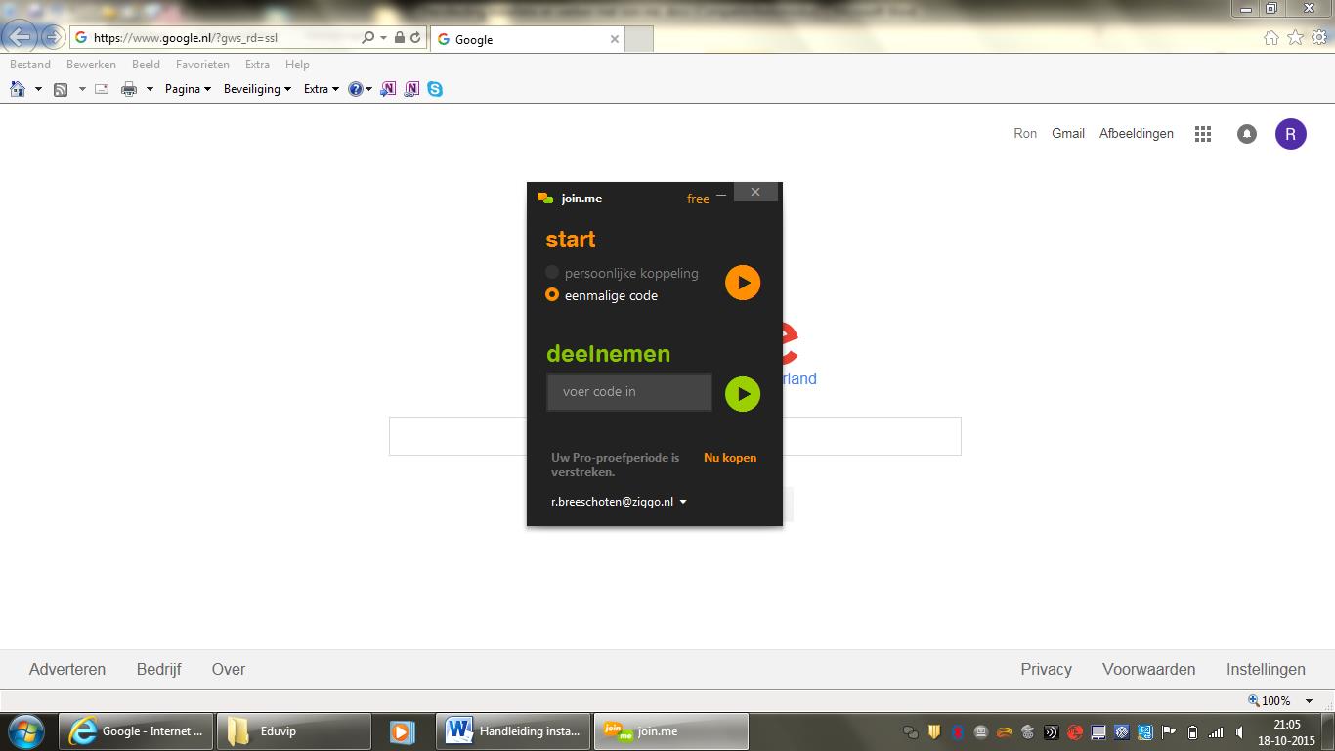Go back with the IE Back arrow

(22, 38)
